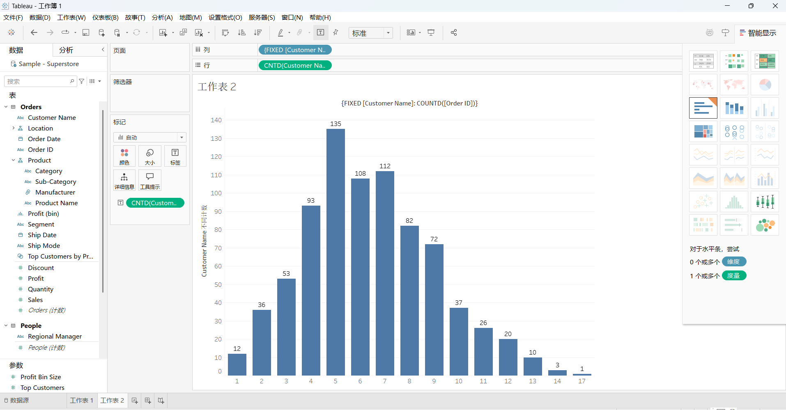Switch to the 工作表 1 tab
This screenshot has width=786, height=410.
click(x=82, y=400)
